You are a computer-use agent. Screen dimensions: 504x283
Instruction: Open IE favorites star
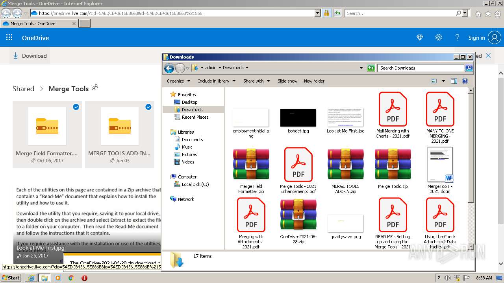[x=488, y=14]
